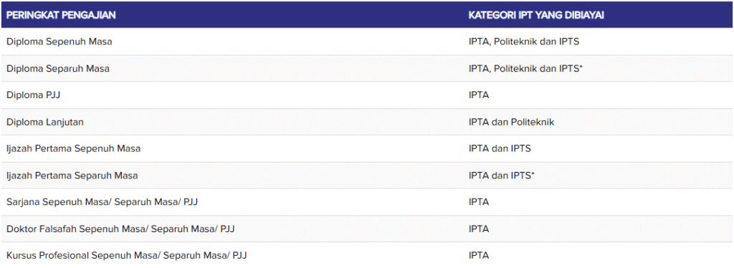Select Ijazah Pertama Separuh Masa text
Viewport: 734px width, 268px height.
point(72,176)
